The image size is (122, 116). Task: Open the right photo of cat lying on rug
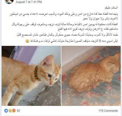91,76
